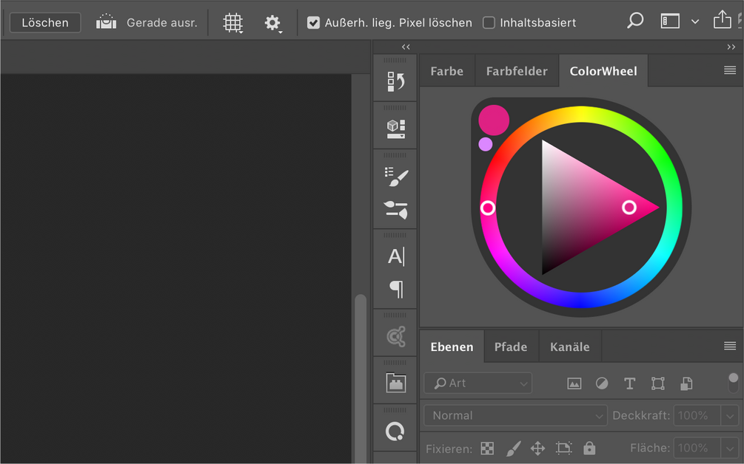Open the Libraries share panel icon
The image size is (744, 464).
pos(396,337)
